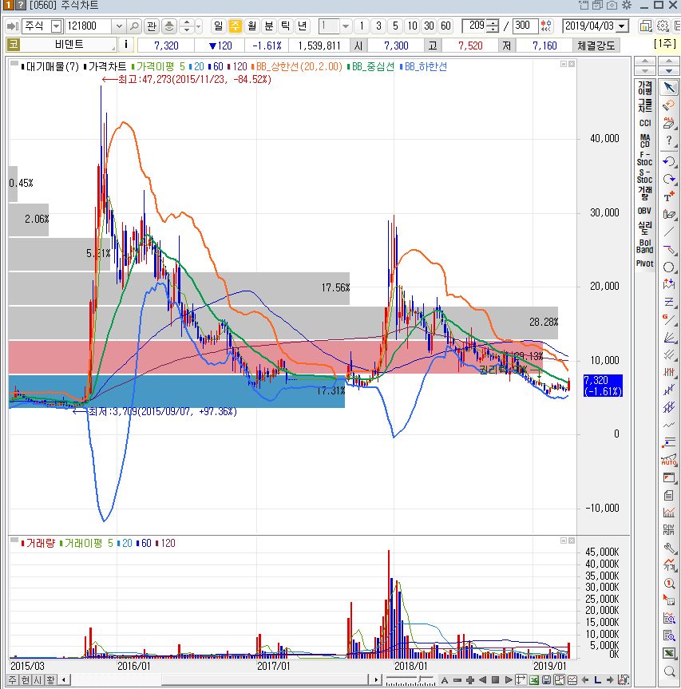Click the magnifier icon at toolbar bottom
Image resolution: width=681 pixels, height=689 pixels.
coord(669,671)
